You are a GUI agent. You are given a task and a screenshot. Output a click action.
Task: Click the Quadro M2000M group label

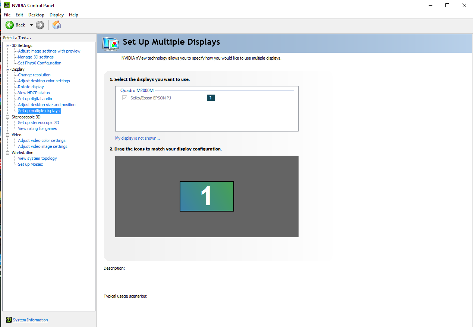coord(137,91)
